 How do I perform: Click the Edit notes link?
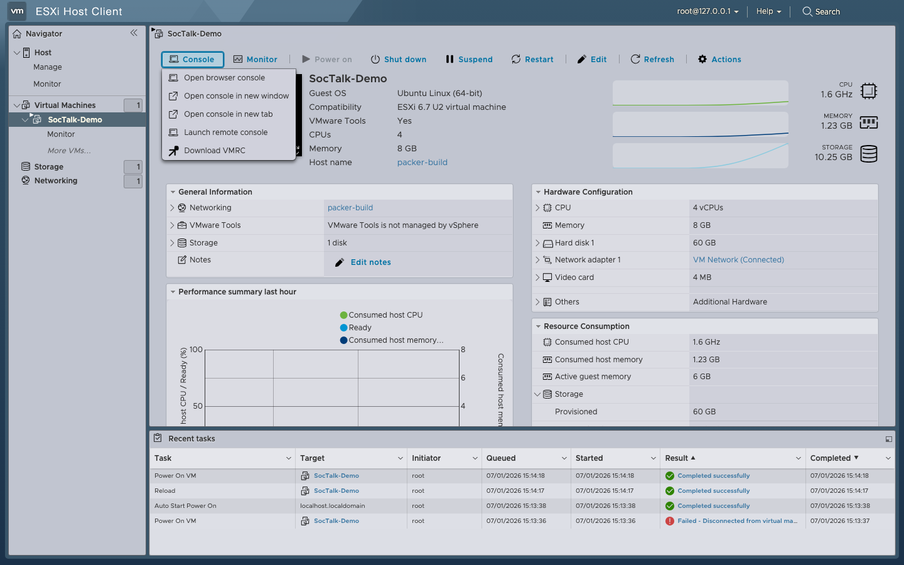click(370, 262)
